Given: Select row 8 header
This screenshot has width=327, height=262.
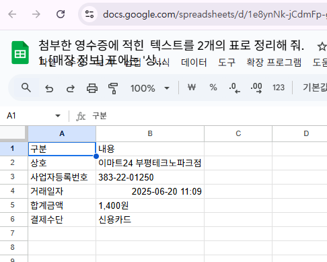Looking at the screenshot, I should (13, 248).
